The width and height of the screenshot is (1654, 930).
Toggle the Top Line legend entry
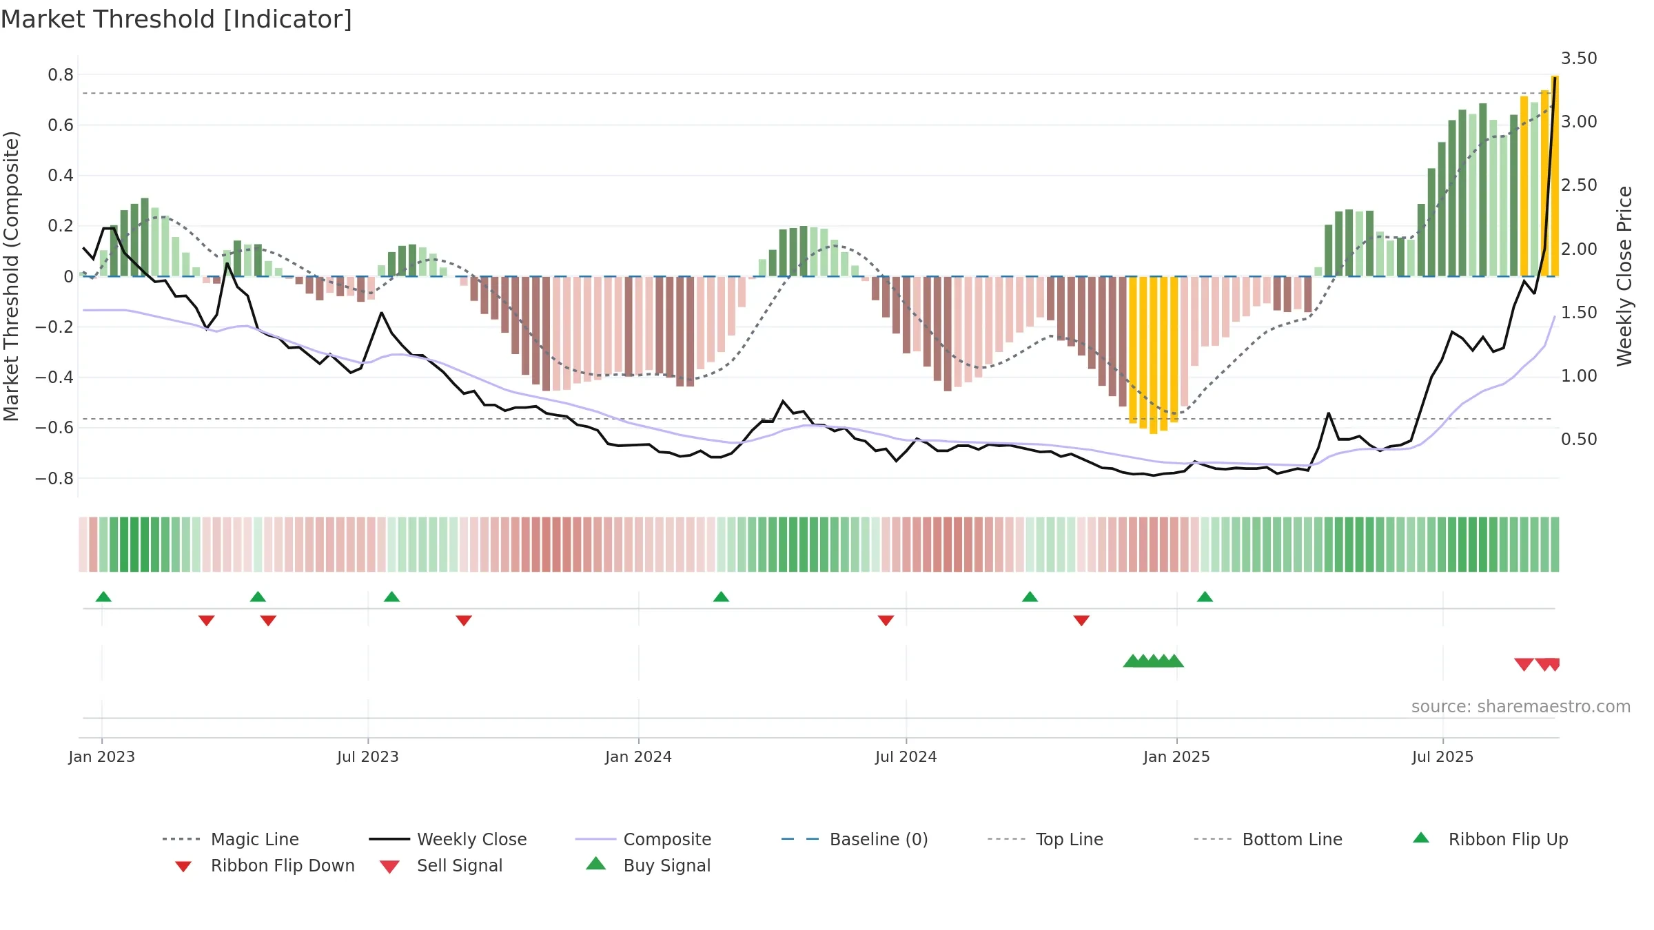click(x=1045, y=839)
